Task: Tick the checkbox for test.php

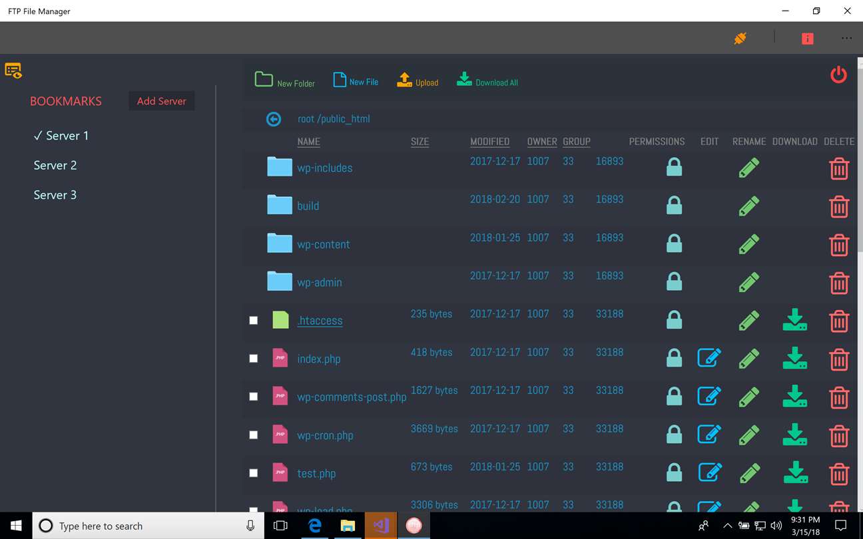Action: (253, 472)
